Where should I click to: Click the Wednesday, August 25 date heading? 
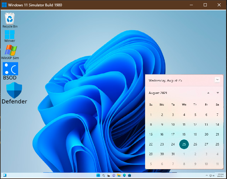click(165, 80)
